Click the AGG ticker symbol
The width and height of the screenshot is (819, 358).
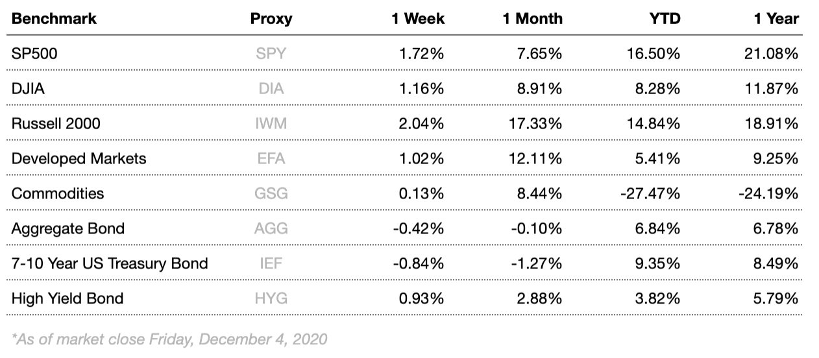271,229
